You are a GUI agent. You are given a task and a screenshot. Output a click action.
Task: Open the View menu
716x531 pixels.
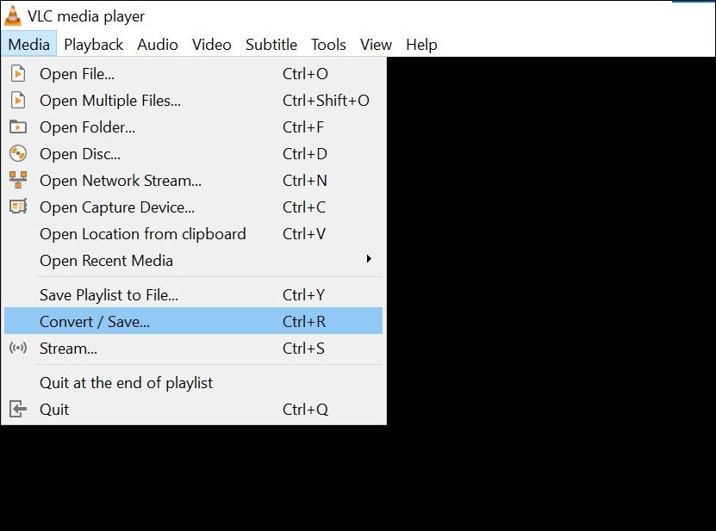[x=376, y=45]
